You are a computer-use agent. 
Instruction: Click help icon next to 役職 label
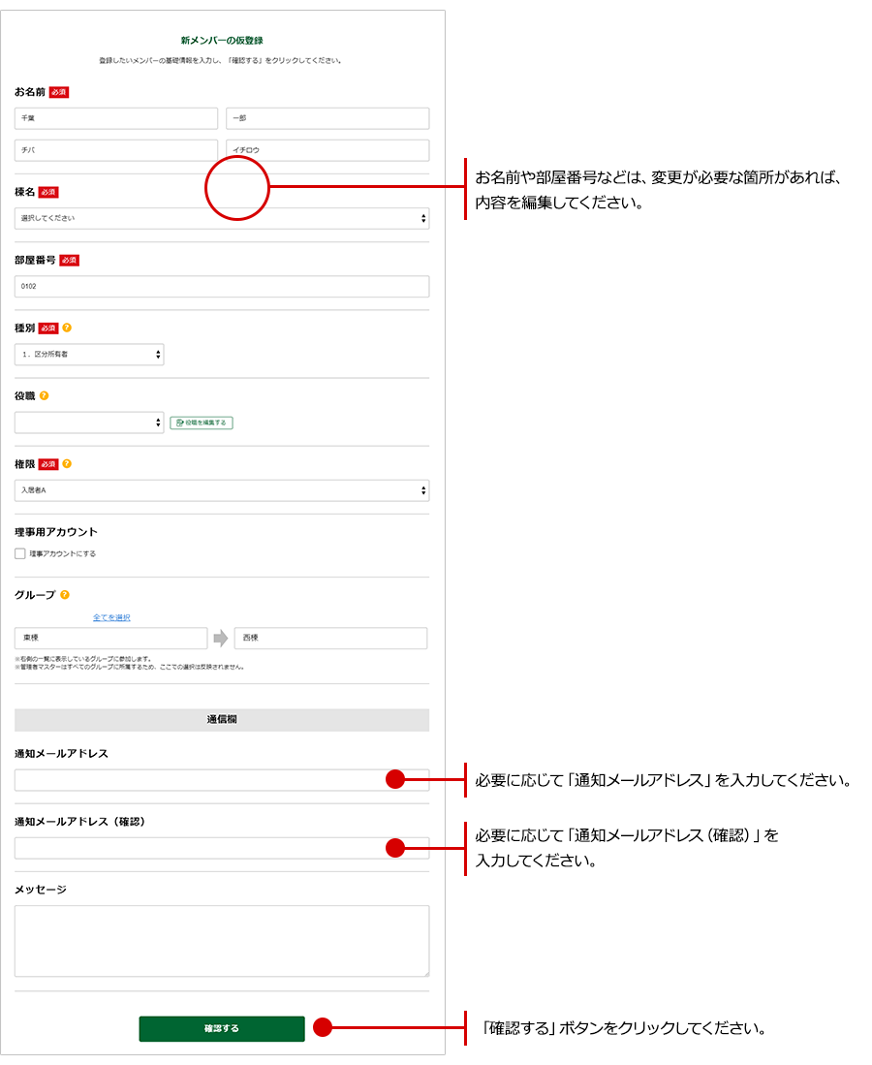tap(45, 395)
